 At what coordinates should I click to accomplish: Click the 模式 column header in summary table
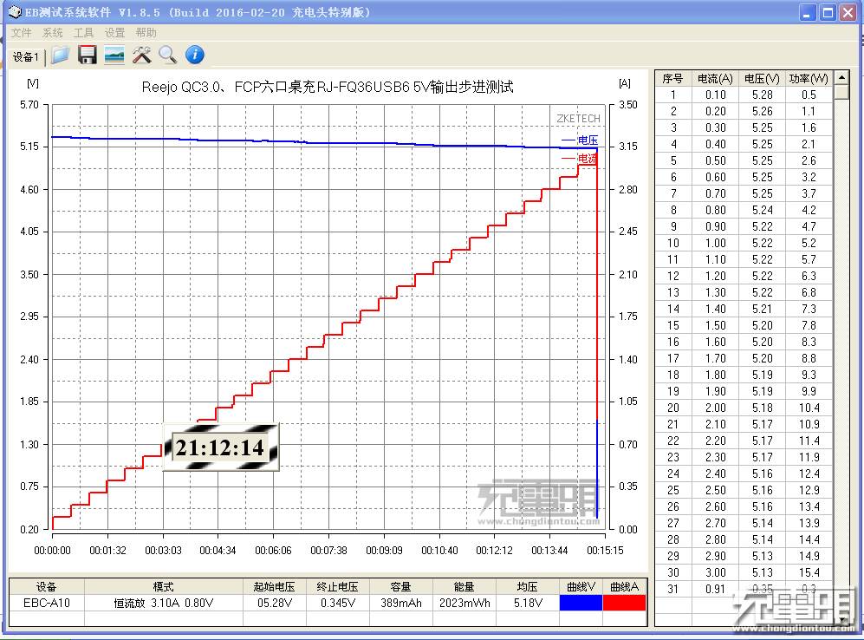click(163, 586)
